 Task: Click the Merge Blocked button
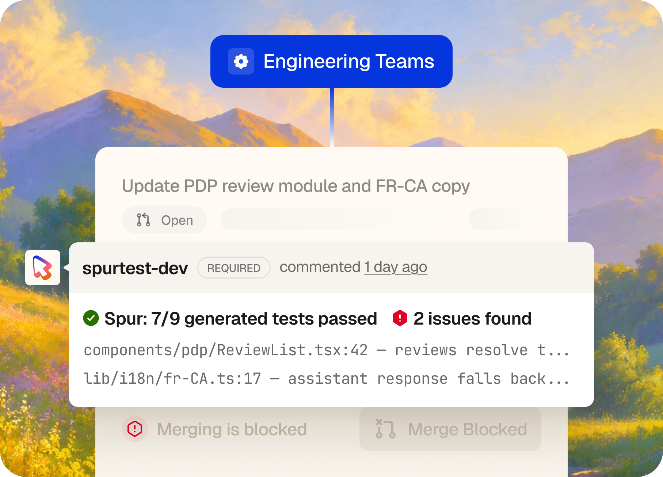(450, 429)
